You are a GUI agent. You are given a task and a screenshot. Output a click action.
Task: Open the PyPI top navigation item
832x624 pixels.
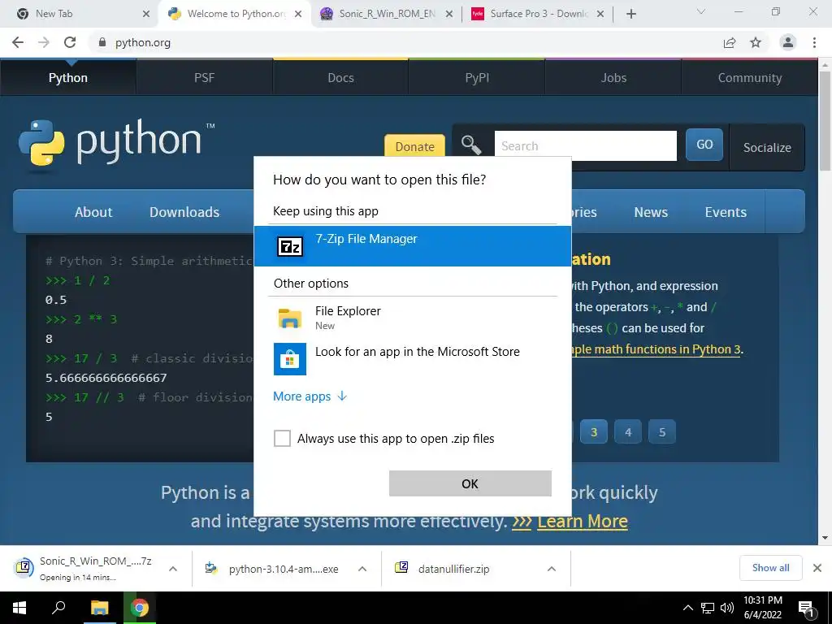[x=477, y=77]
